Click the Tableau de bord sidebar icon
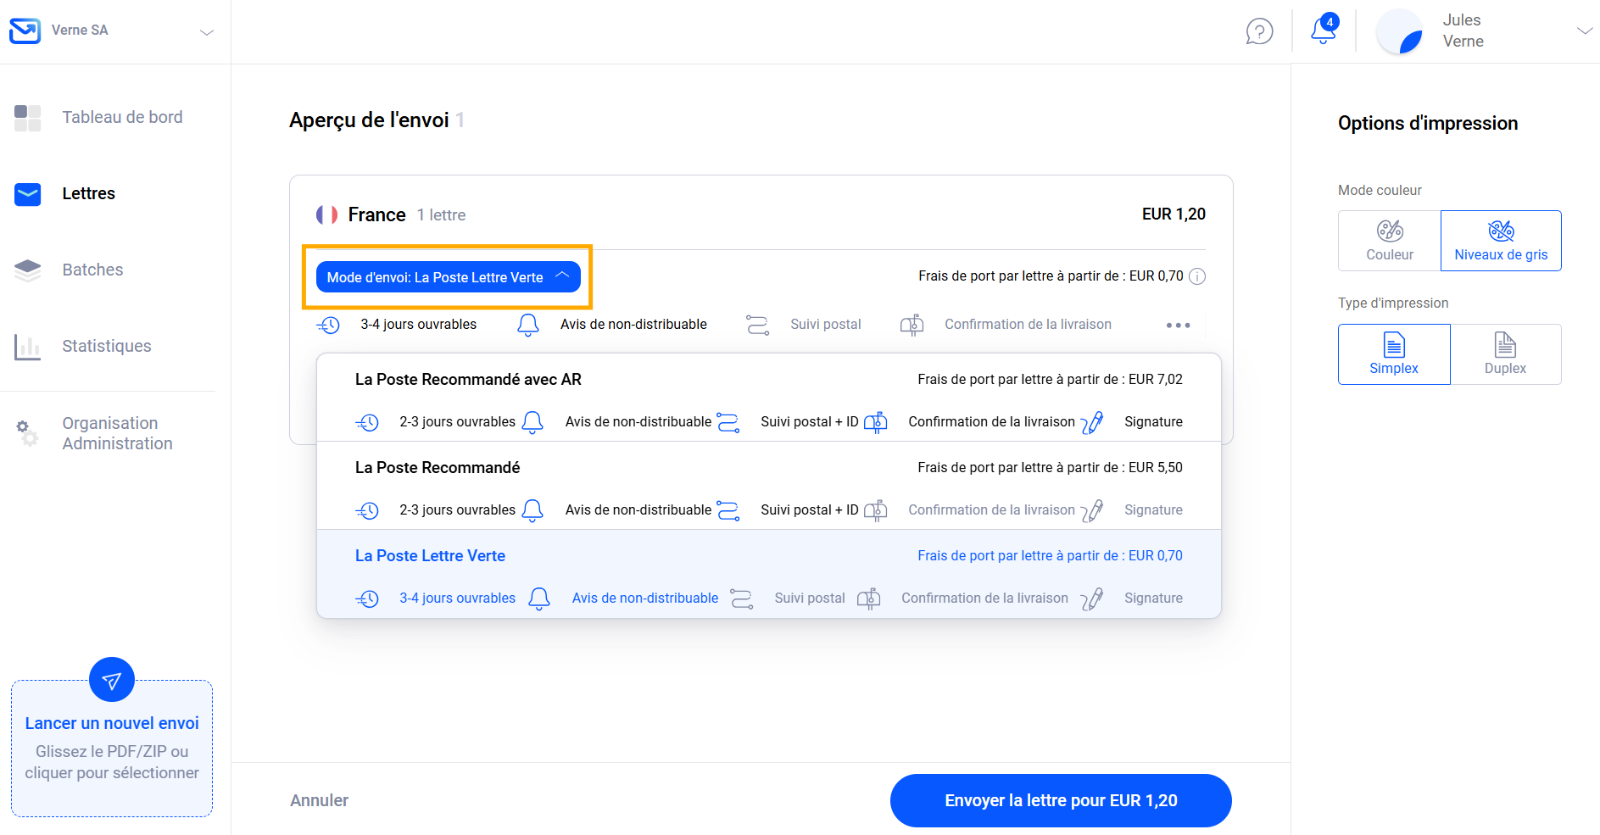This screenshot has height=835, width=1600. [x=28, y=118]
